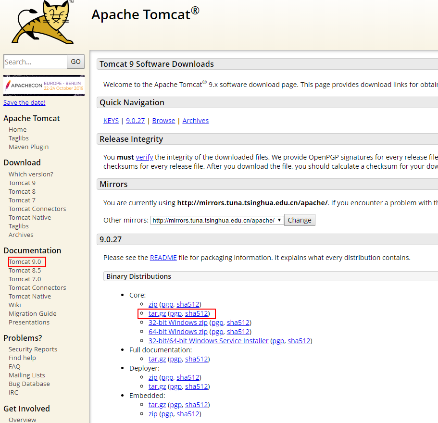Screen dimensions: 438x423
Task: Select Tomcat 7 download link
Action: 22,200
